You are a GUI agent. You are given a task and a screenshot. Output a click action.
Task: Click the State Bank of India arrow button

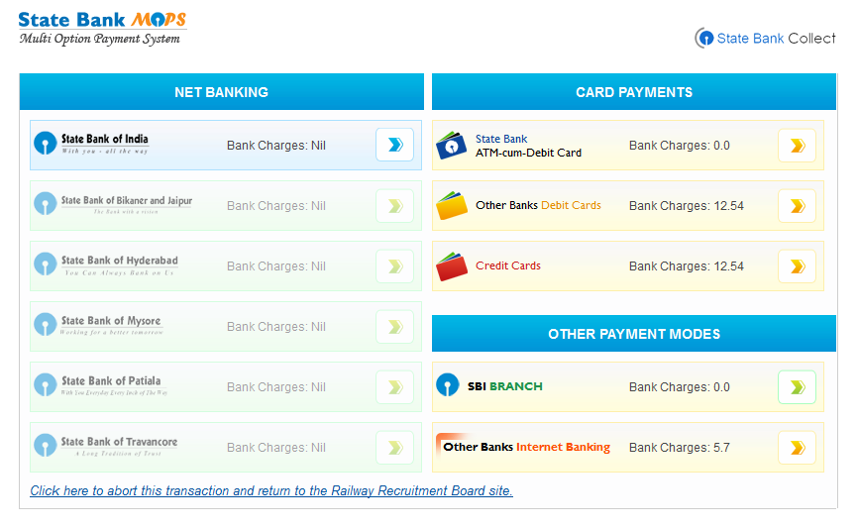(x=394, y=145)
